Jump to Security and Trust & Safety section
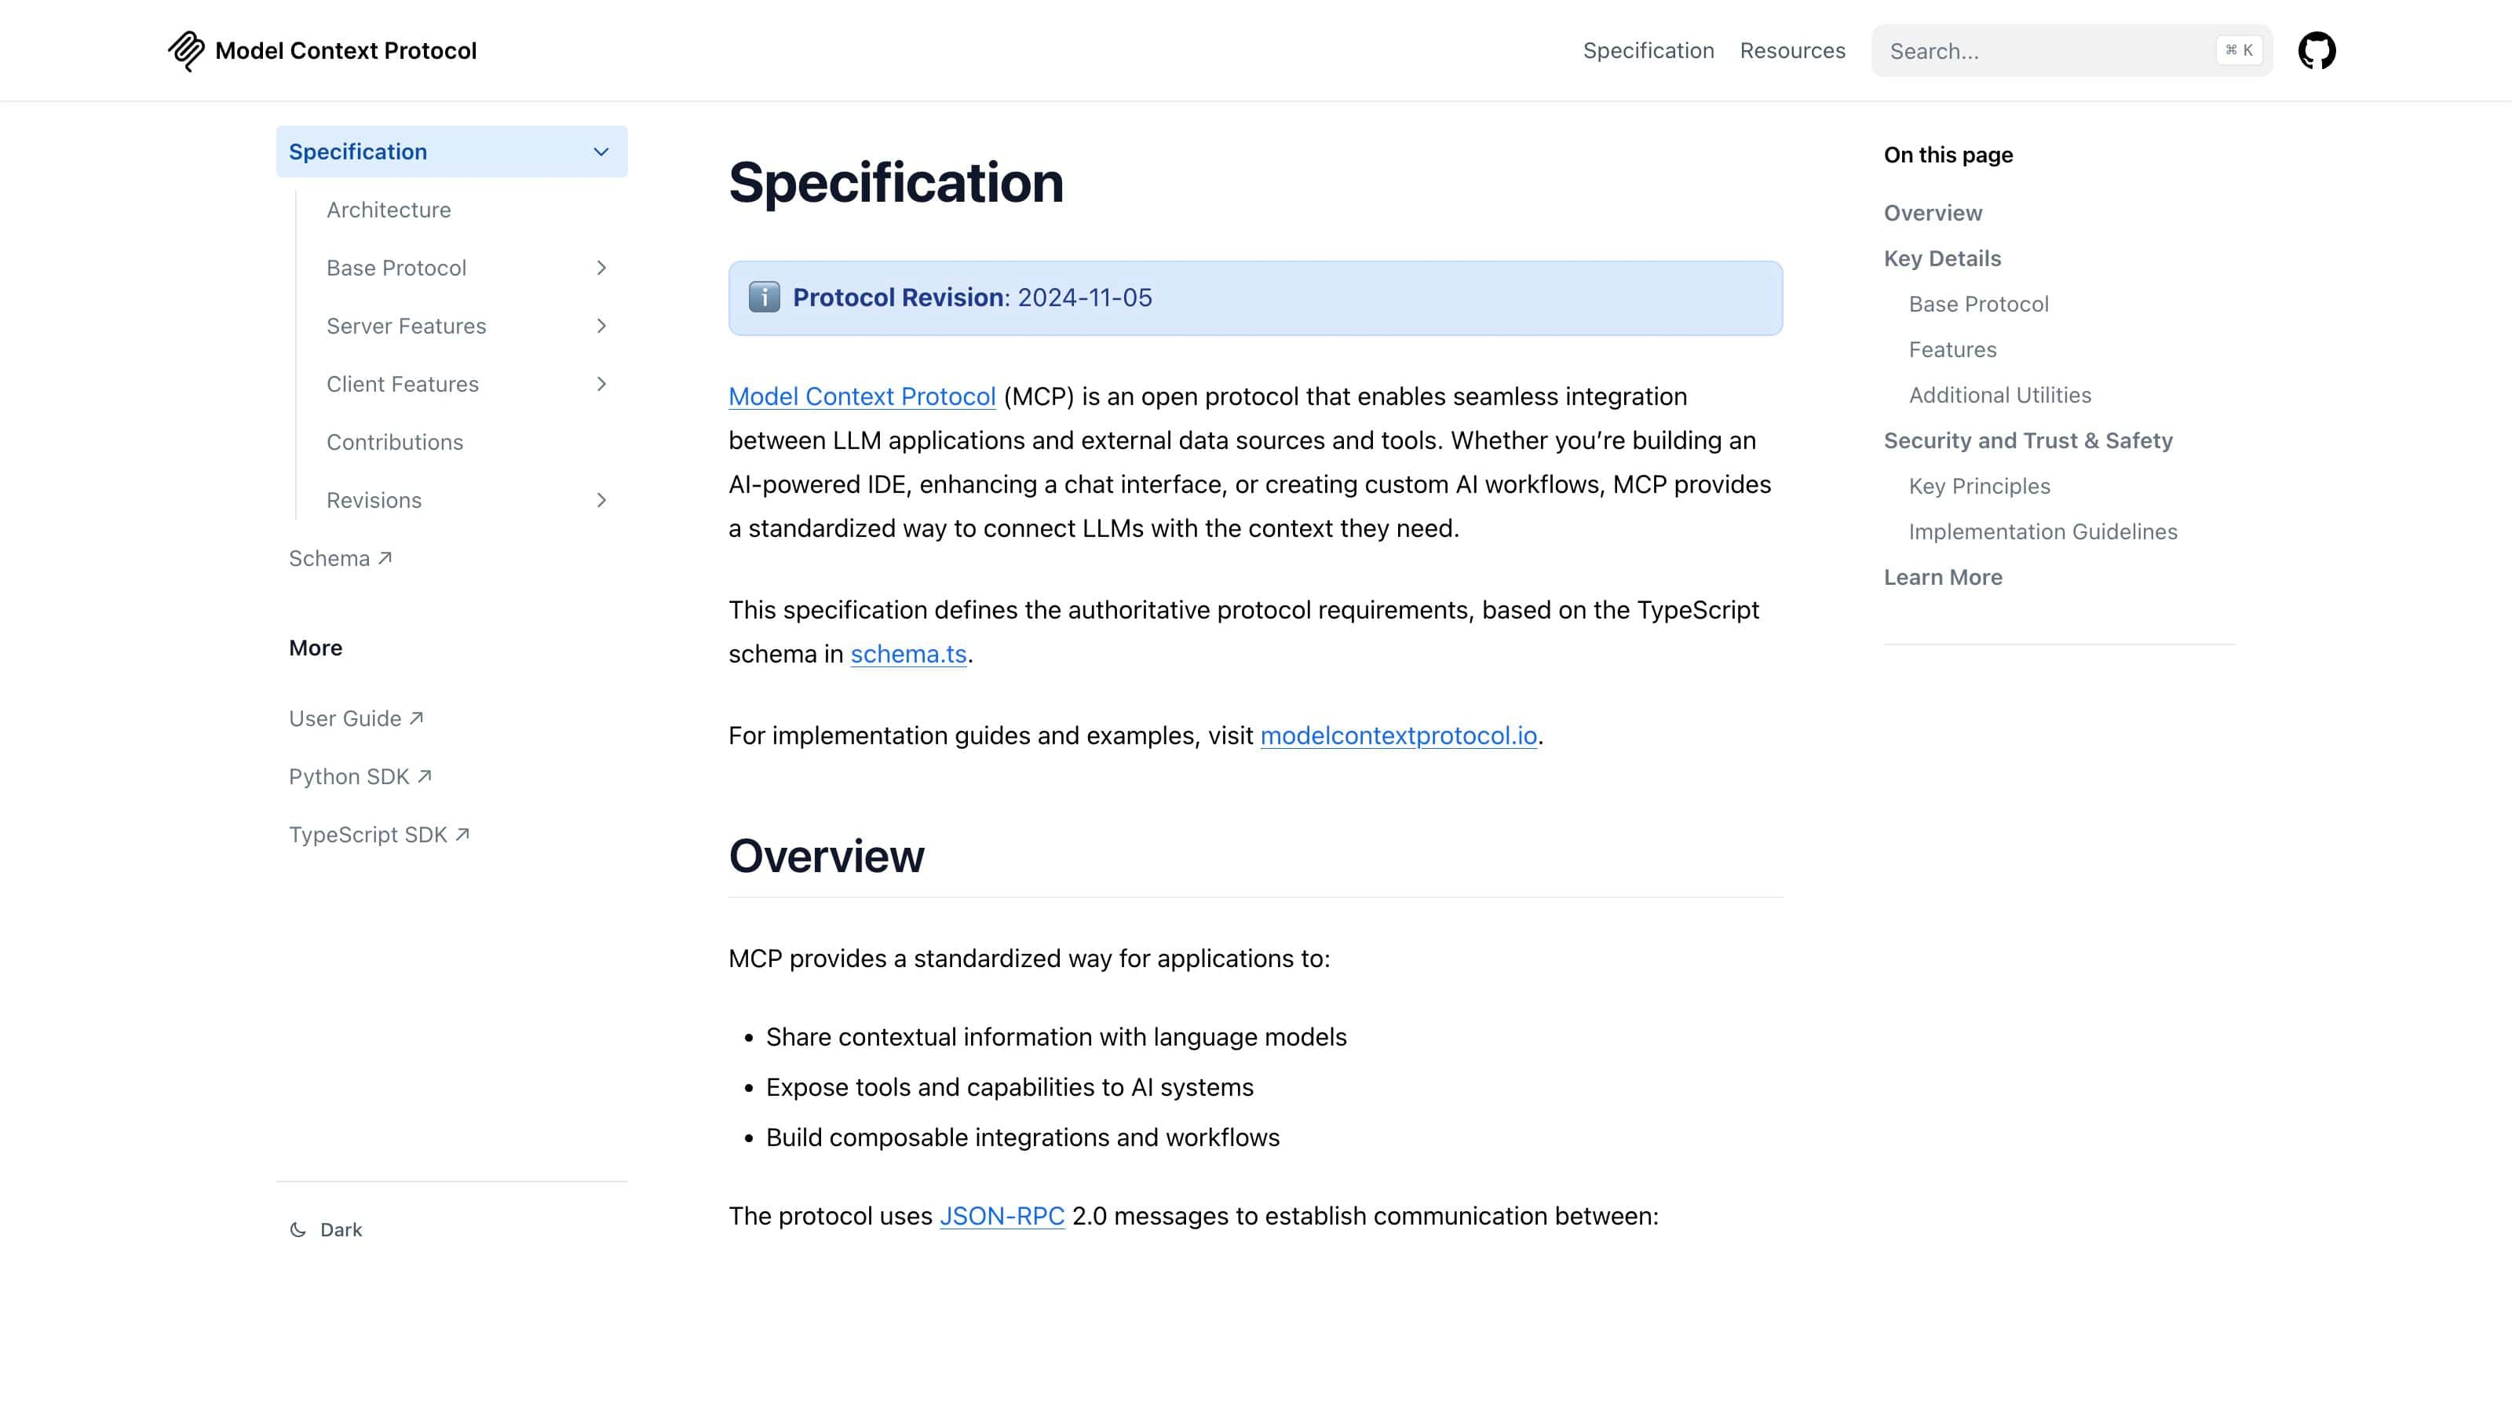Viewport: 2512px width, 1413px height. [2028, 440]
